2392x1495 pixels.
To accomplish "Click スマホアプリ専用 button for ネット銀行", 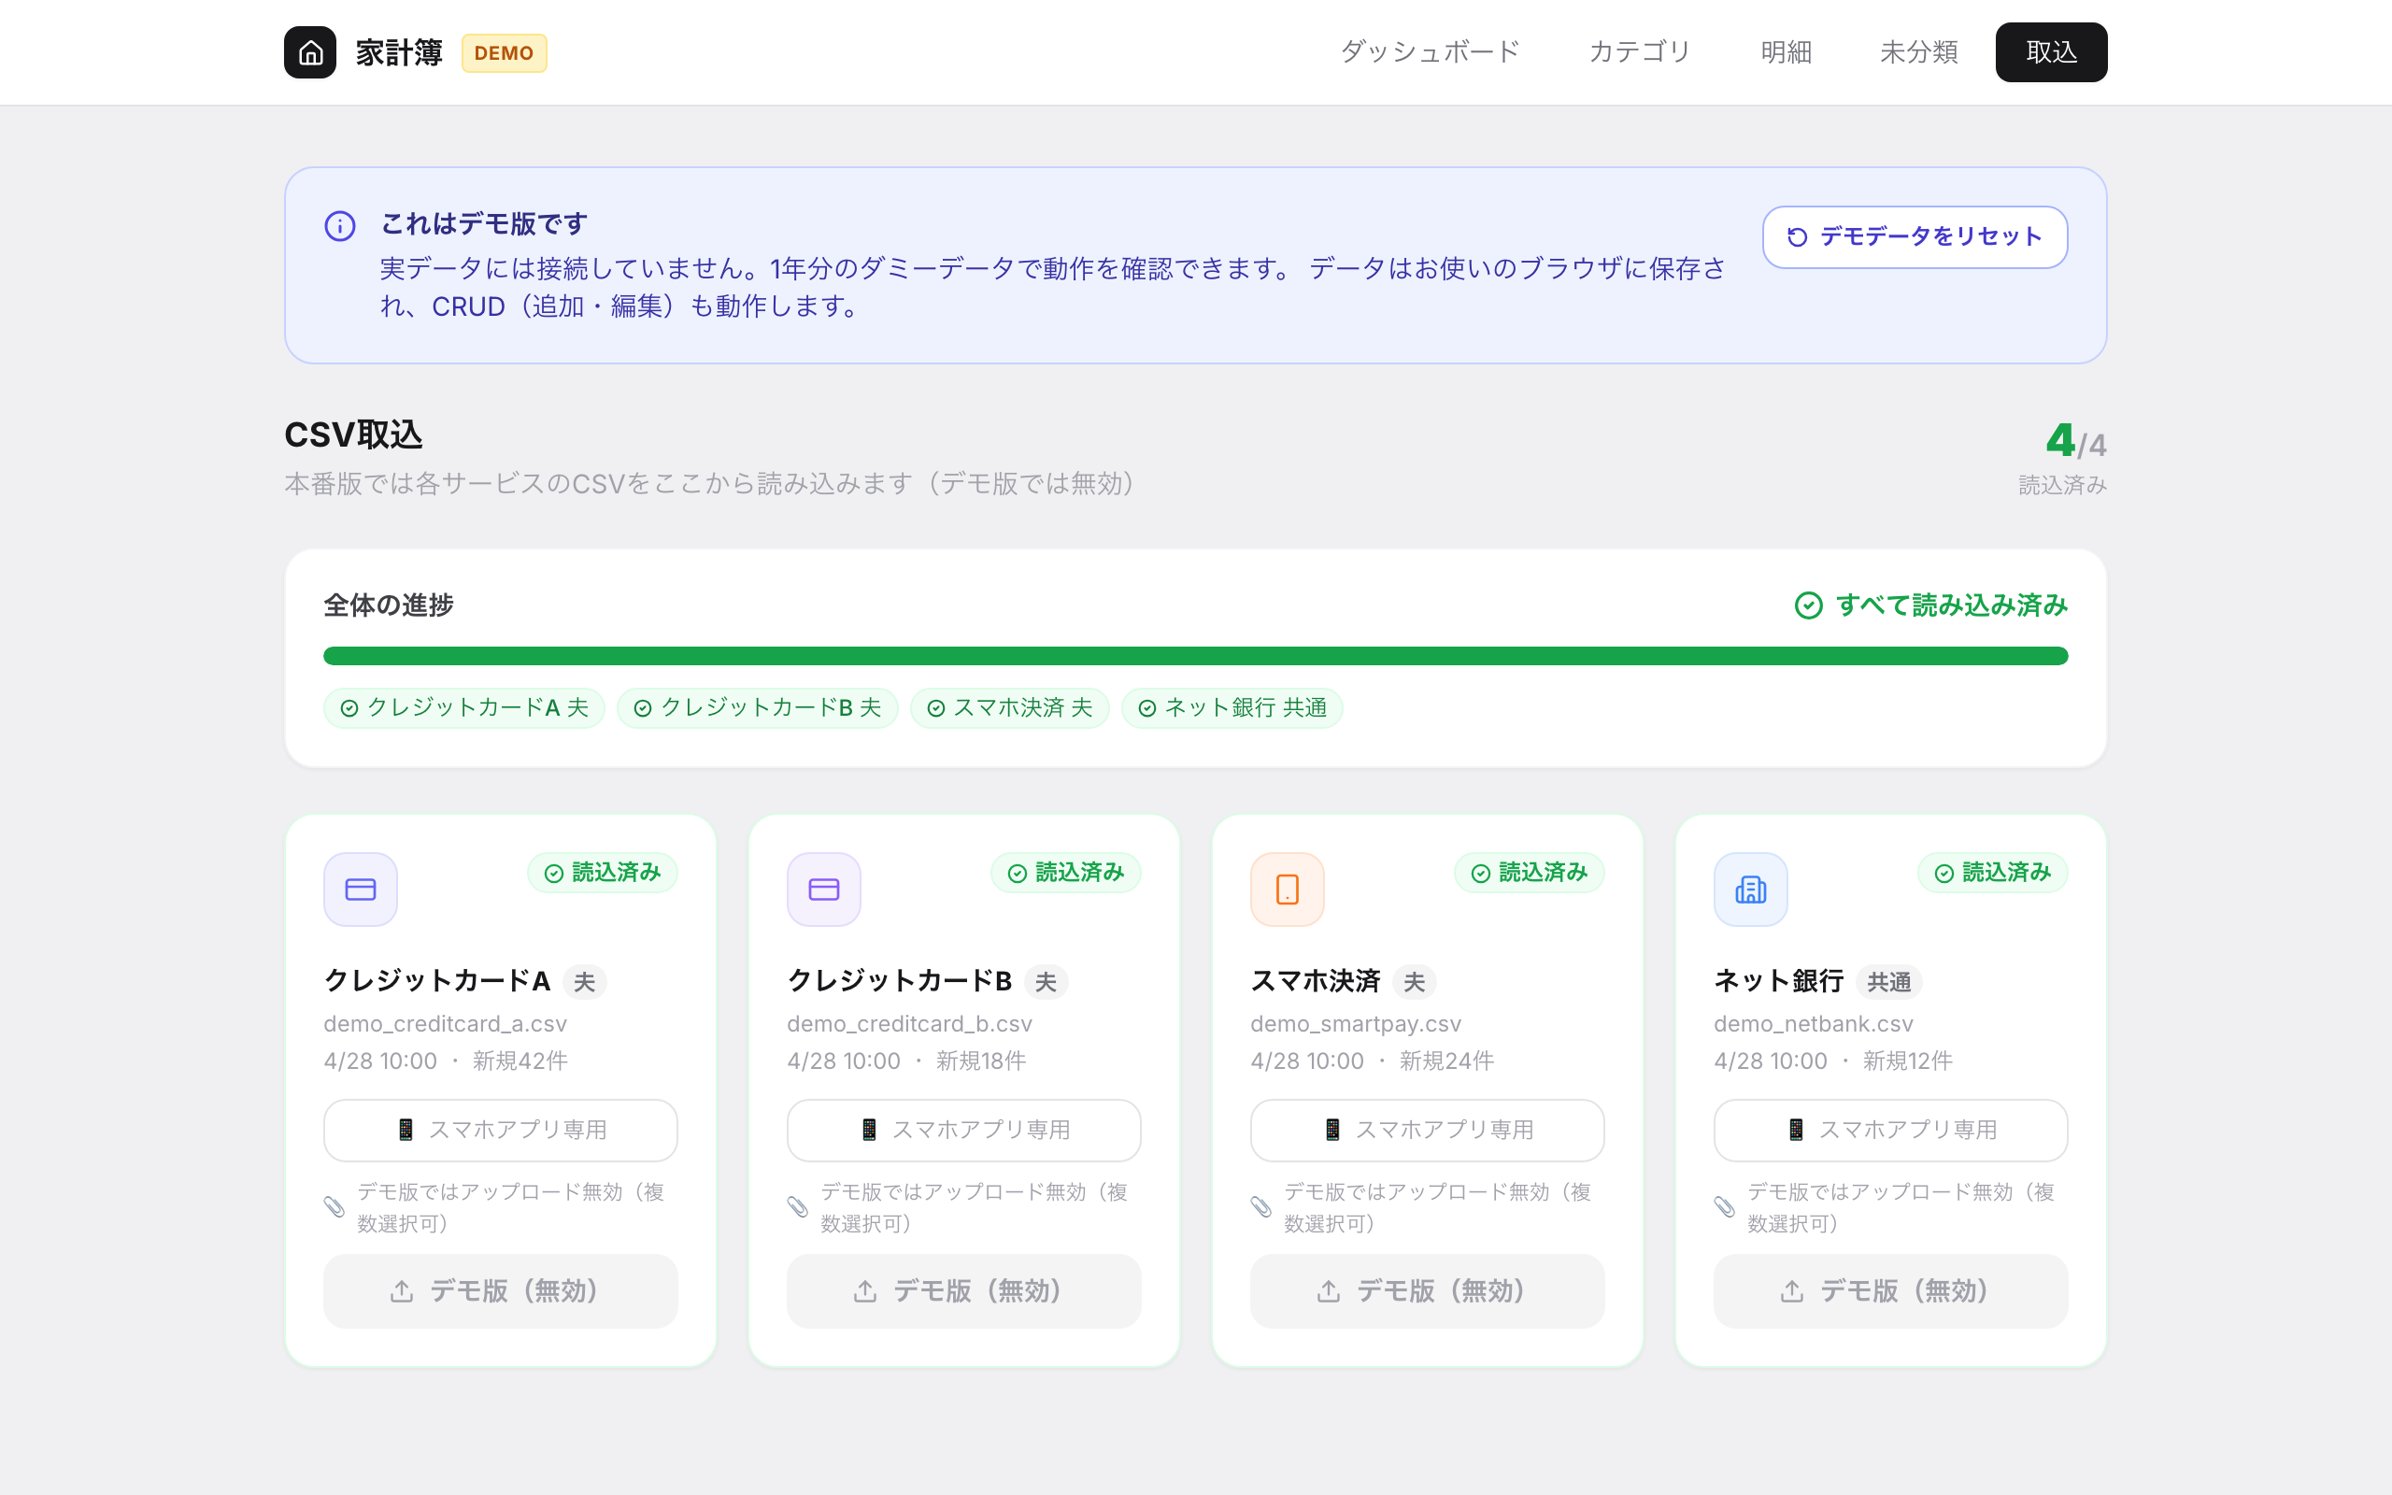I will coord(1890,1131).
